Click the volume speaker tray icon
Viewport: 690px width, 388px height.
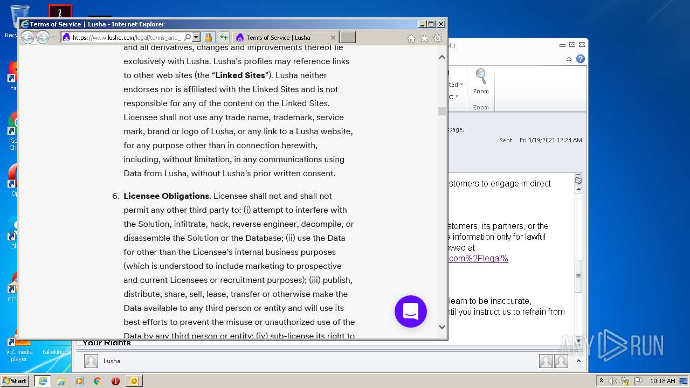click(613, 381)
